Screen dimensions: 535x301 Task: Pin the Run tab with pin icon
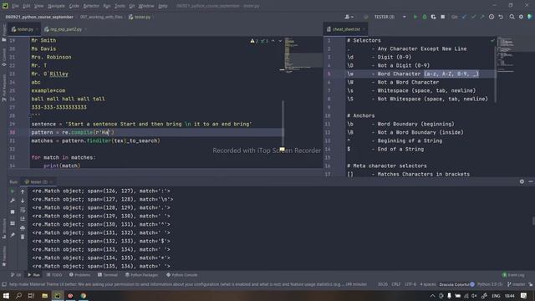[x=13, y=235]
